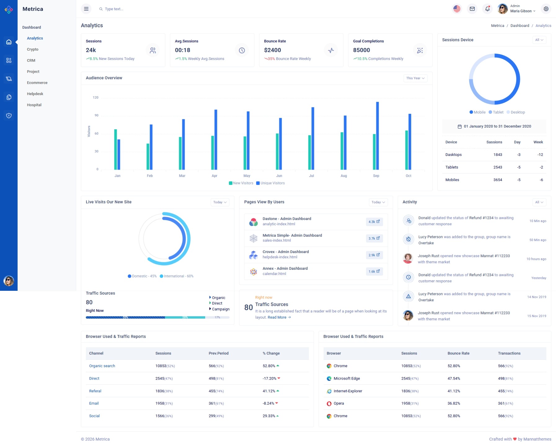The width and height of the screenshot is (556, 447).
Task: Open the Admin Maria Gibson user dropdown
Action: (x=517, y=9)
